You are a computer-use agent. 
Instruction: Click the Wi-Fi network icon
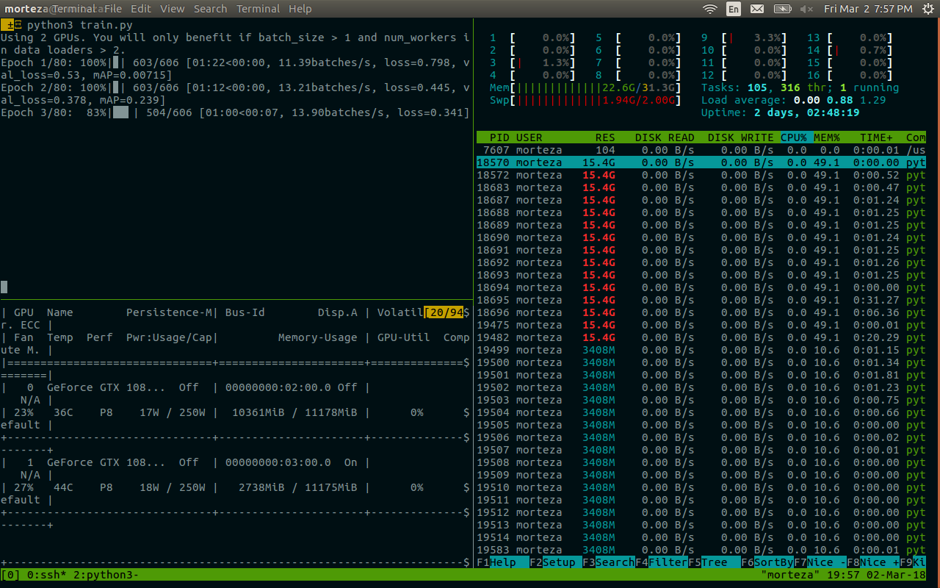pos(709,9)
